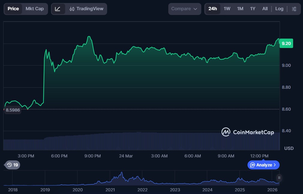Click the 2021 label on the timeline
The width and height of the screenshot is (303, 194).
[110, 190]
